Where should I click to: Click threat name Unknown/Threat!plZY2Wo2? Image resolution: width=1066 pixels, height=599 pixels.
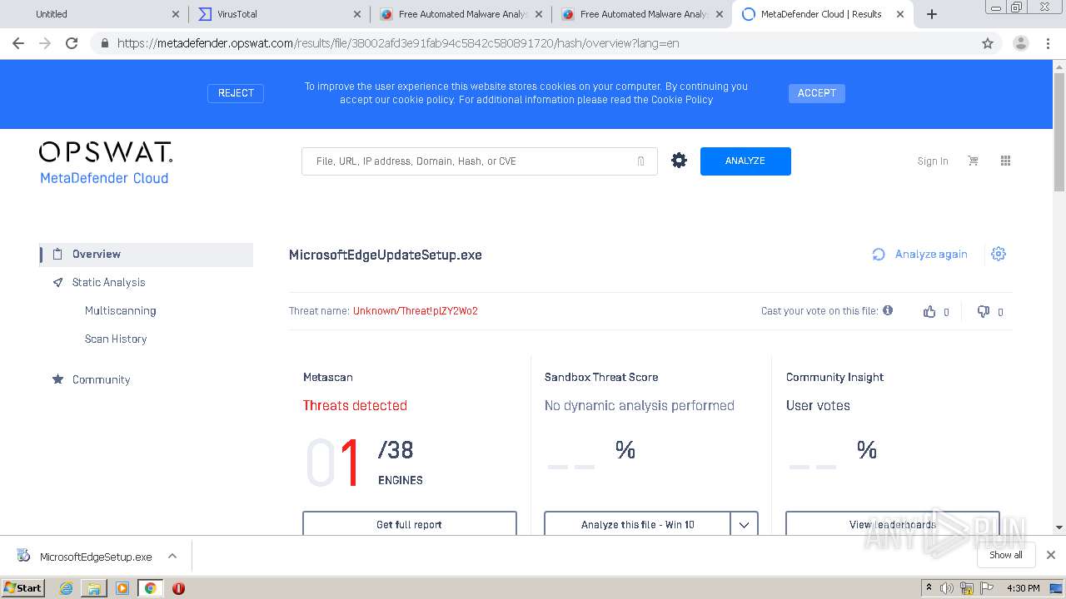point(416,311)
